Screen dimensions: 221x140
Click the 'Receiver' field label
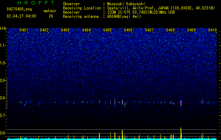(71, 12)
